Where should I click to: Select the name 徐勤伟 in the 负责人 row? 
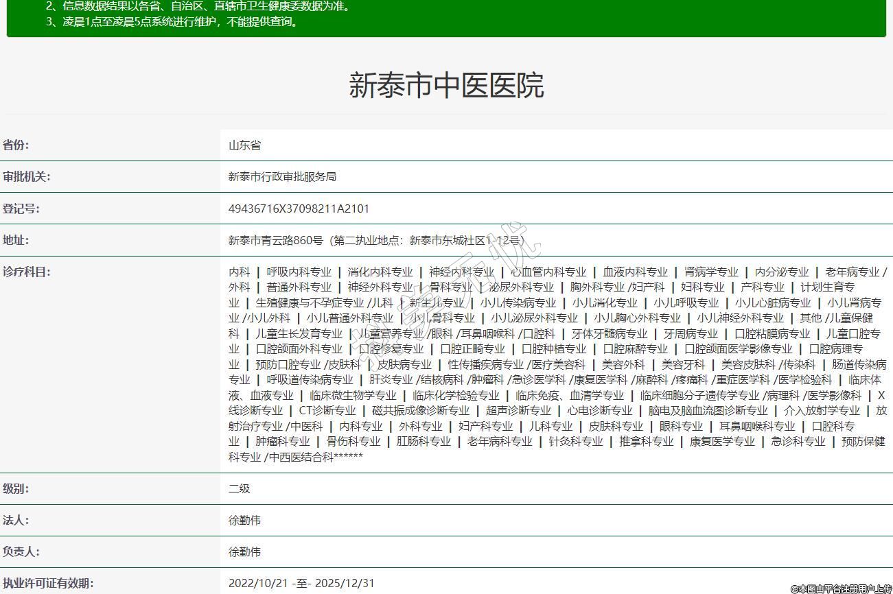tap(244, 552)
